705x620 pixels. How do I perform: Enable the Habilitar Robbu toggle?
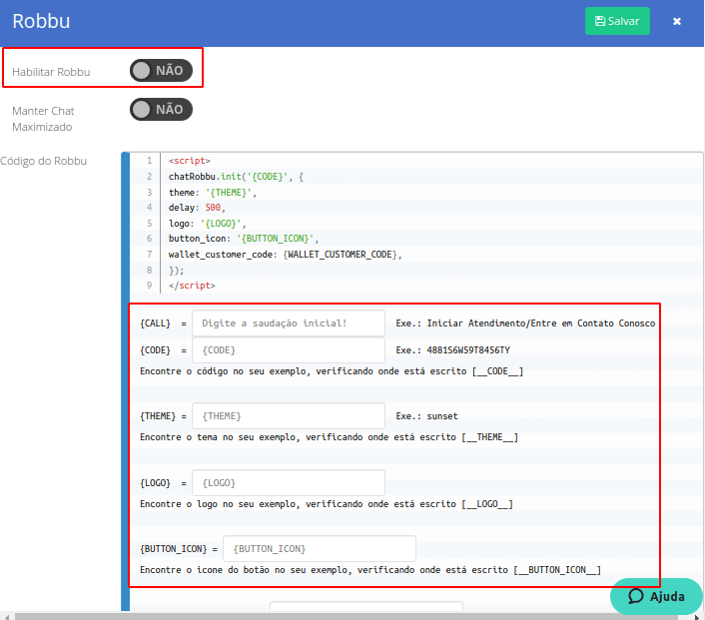pos(161,71)
